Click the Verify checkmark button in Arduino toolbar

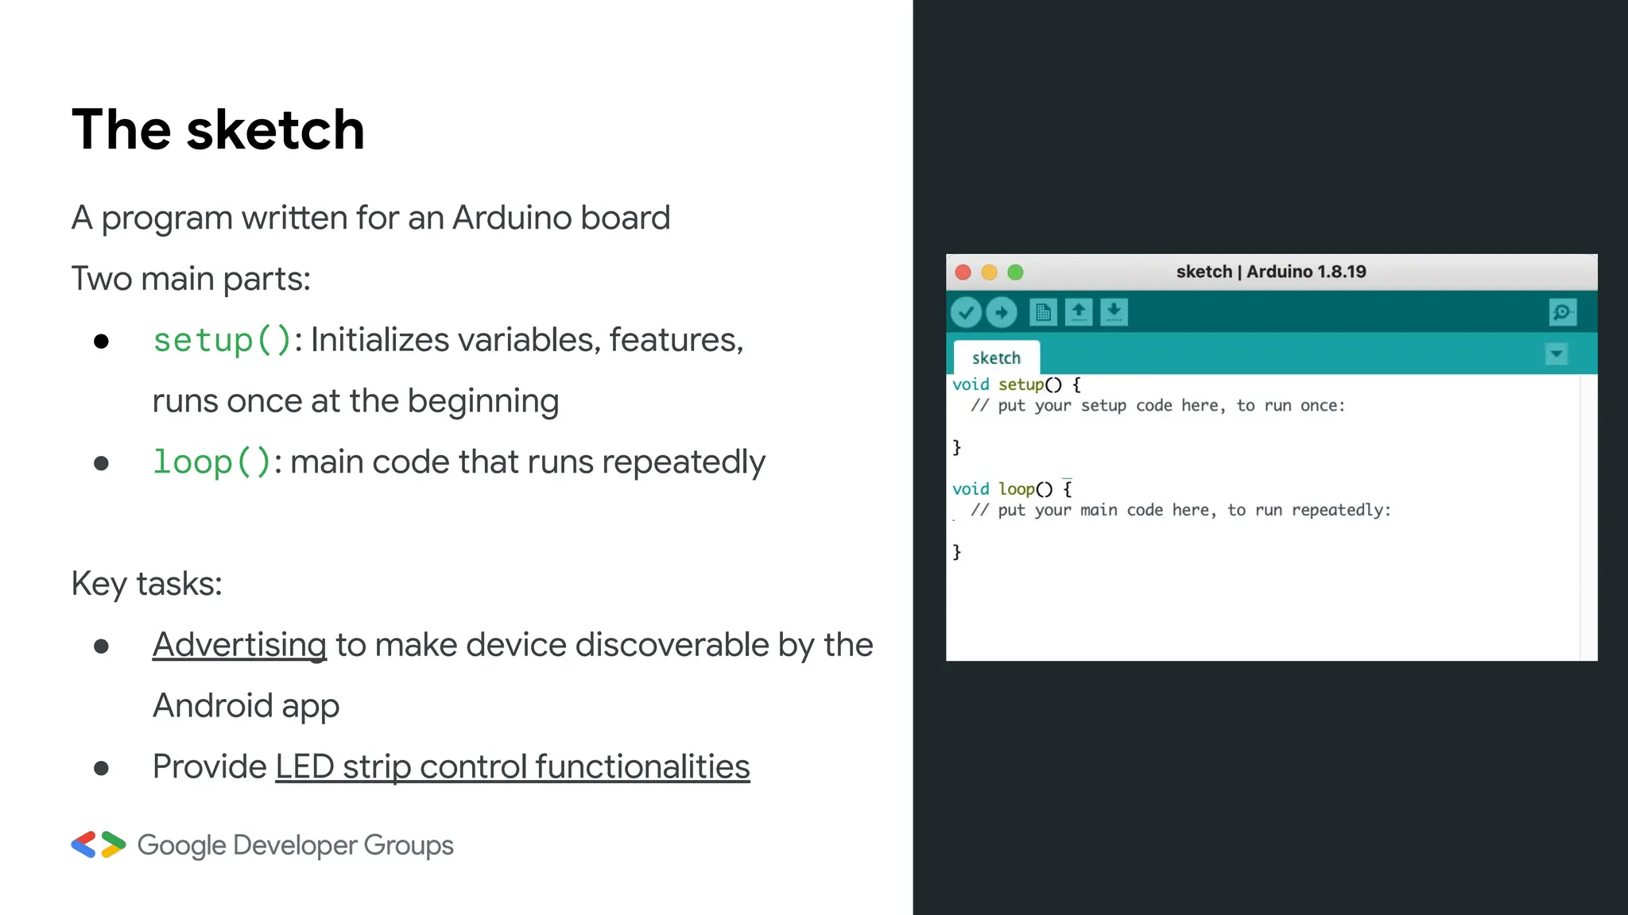966,312
